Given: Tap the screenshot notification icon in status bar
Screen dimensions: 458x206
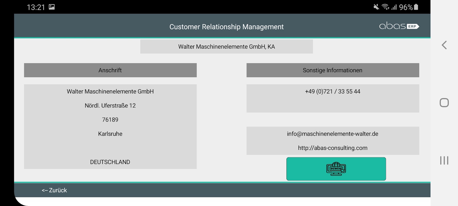Looking at the screenshot, I should pos(52,7).
